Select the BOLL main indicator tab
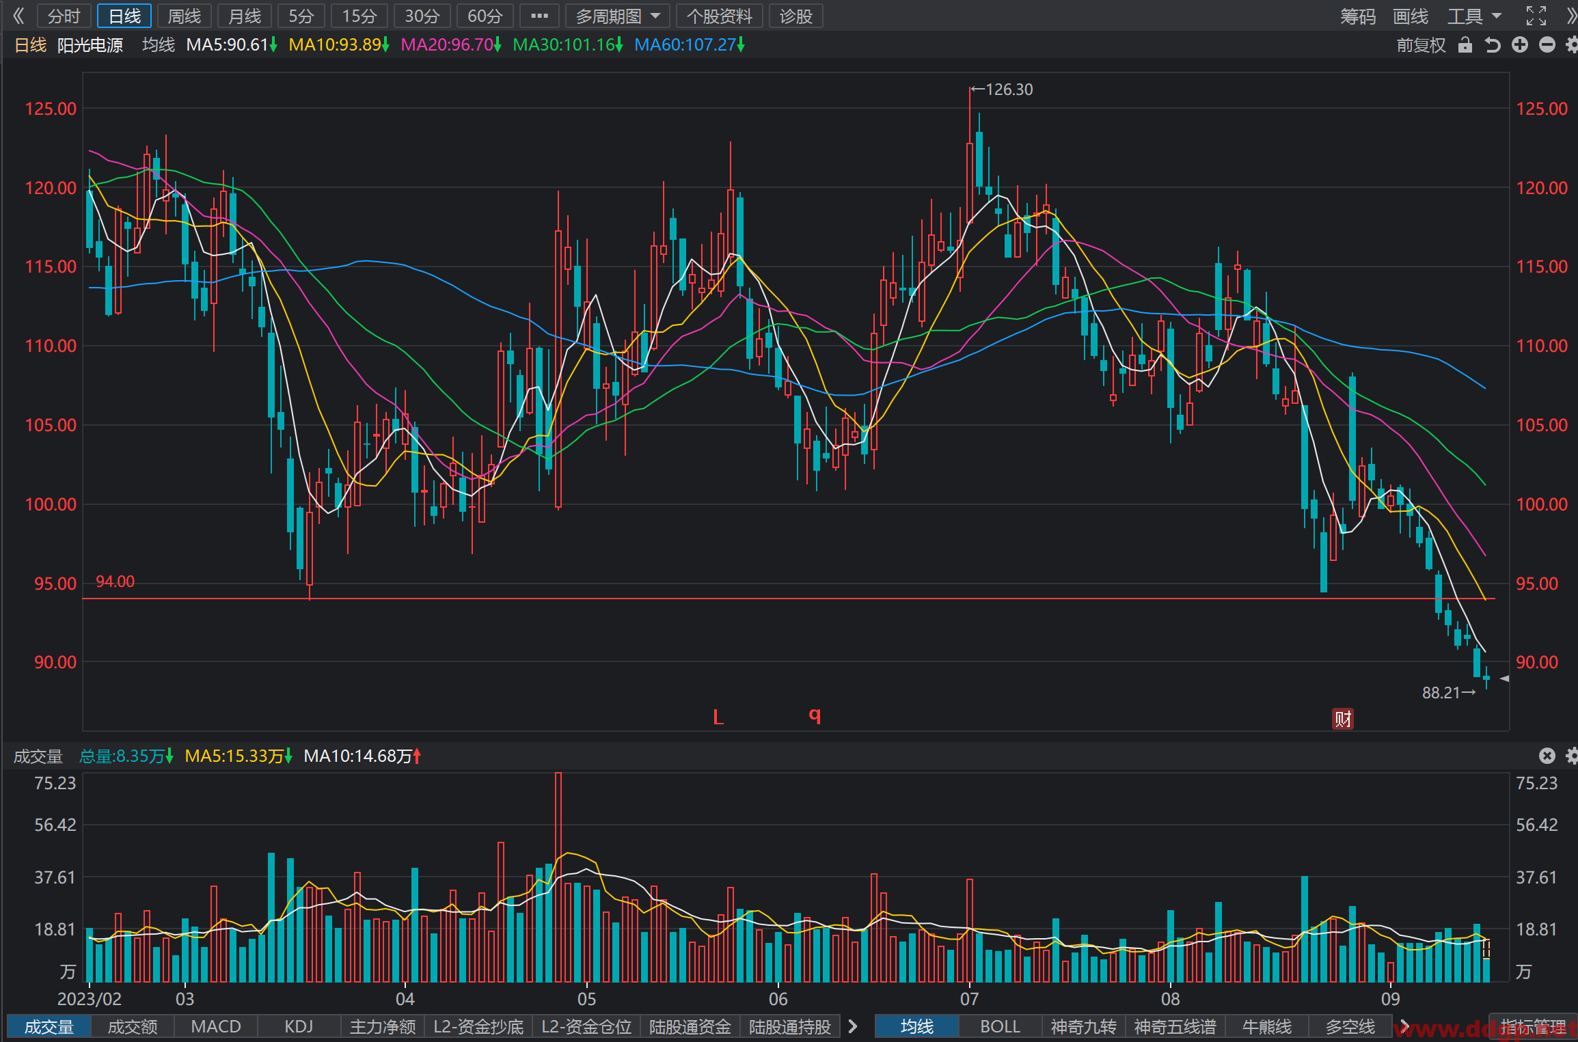Viewport: 1578px width, 1042px height. pyautogui.click(x=1000, y=1027)
